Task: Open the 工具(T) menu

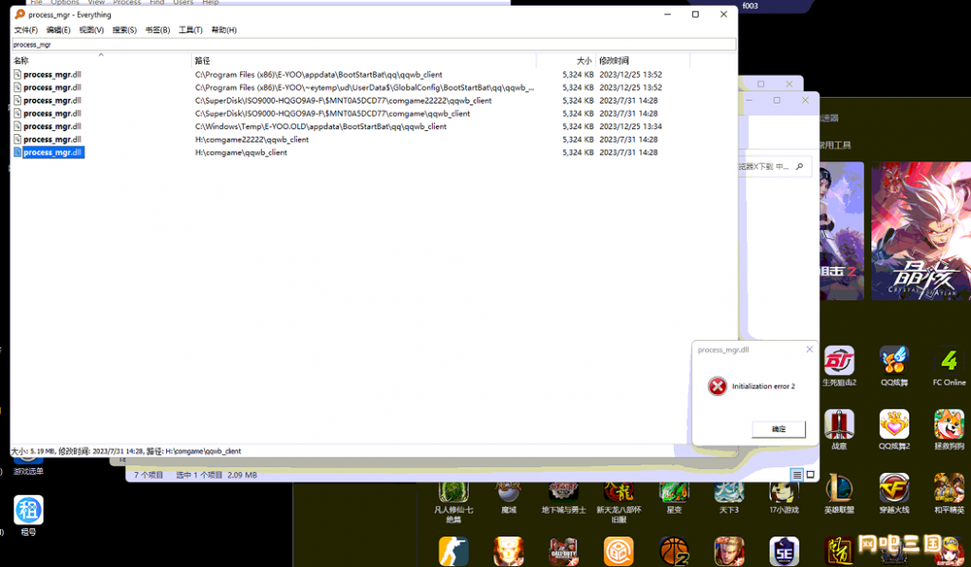Action: coord(191,29)
